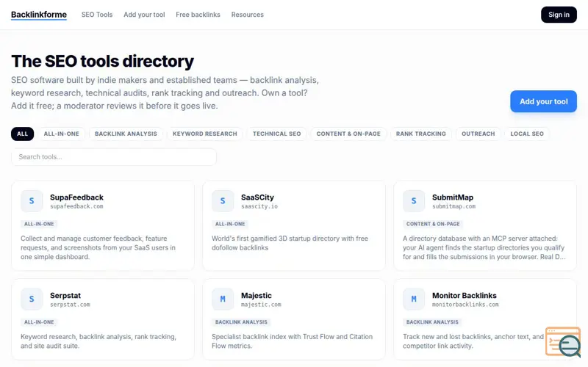
Task: Open the Majestic tool title
Action: point(257,296)
